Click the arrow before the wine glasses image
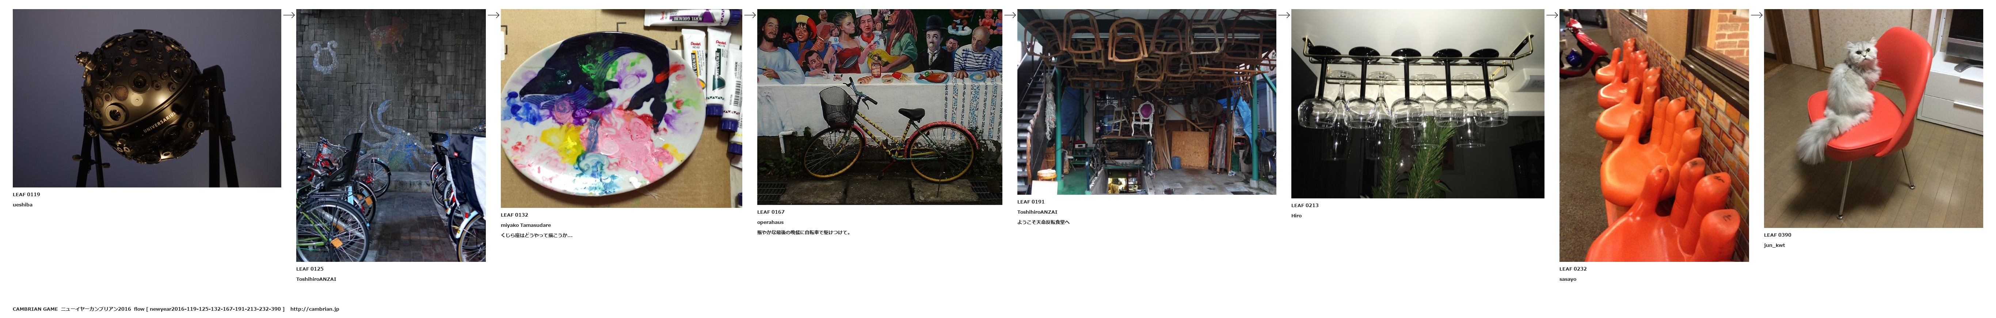 click(x=1283, y=15)
